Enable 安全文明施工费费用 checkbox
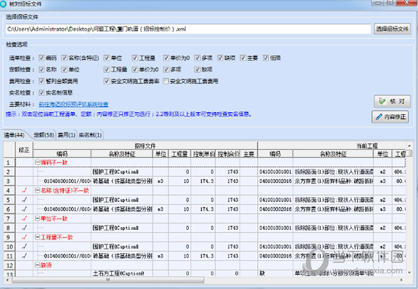Image resolution: width=418 pixels, height=289 pixels. [166, 81]
